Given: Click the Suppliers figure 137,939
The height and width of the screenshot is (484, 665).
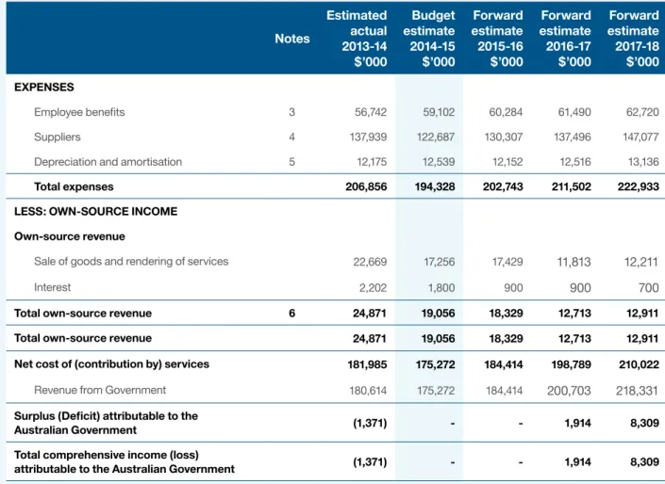Looking at the screenshot, I should click(368, 137).
